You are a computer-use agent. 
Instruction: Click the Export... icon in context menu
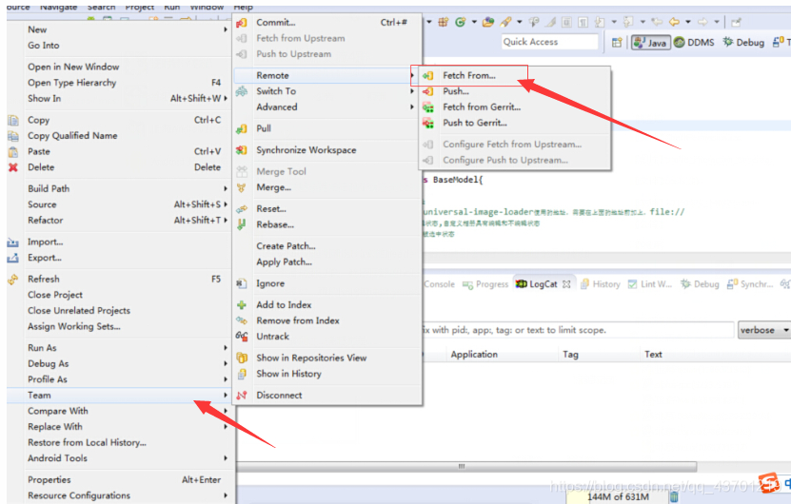[13, 258]
